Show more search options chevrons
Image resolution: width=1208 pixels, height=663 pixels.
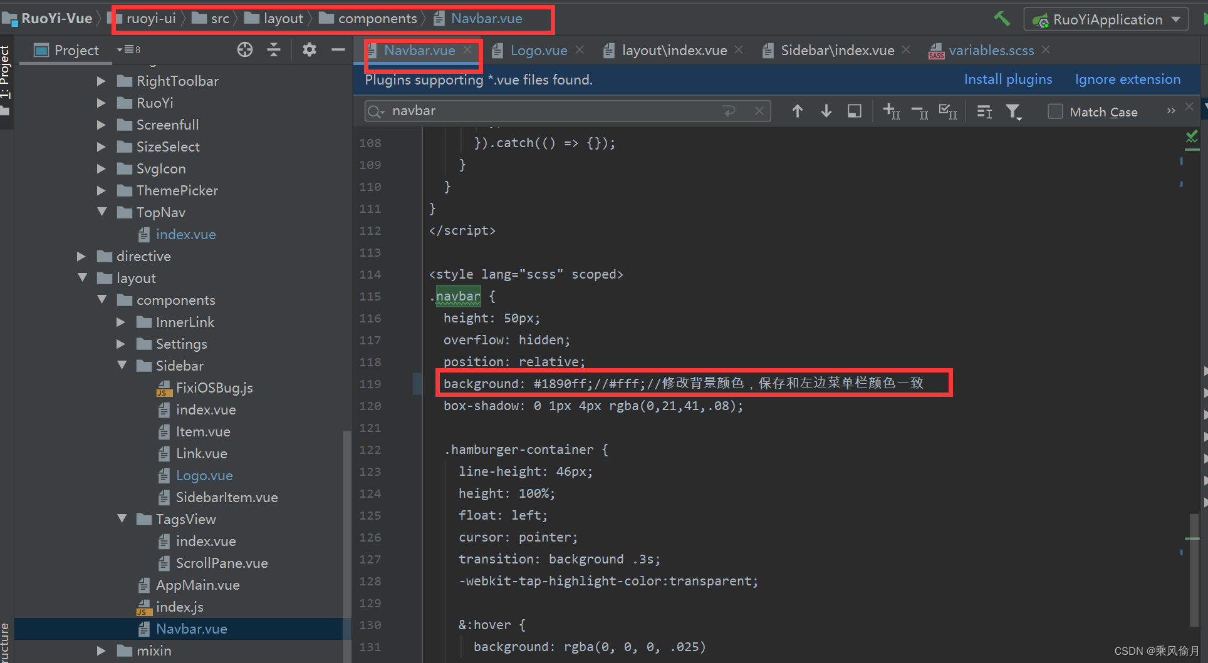(x=1171, y=111)
